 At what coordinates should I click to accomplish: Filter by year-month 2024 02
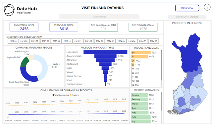[x=110, y=41]
